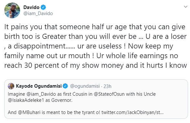Open the @IsiakaAdeleke1 mention
The height and width of the screenshot is (123, 190).
[x=26, y=100]
